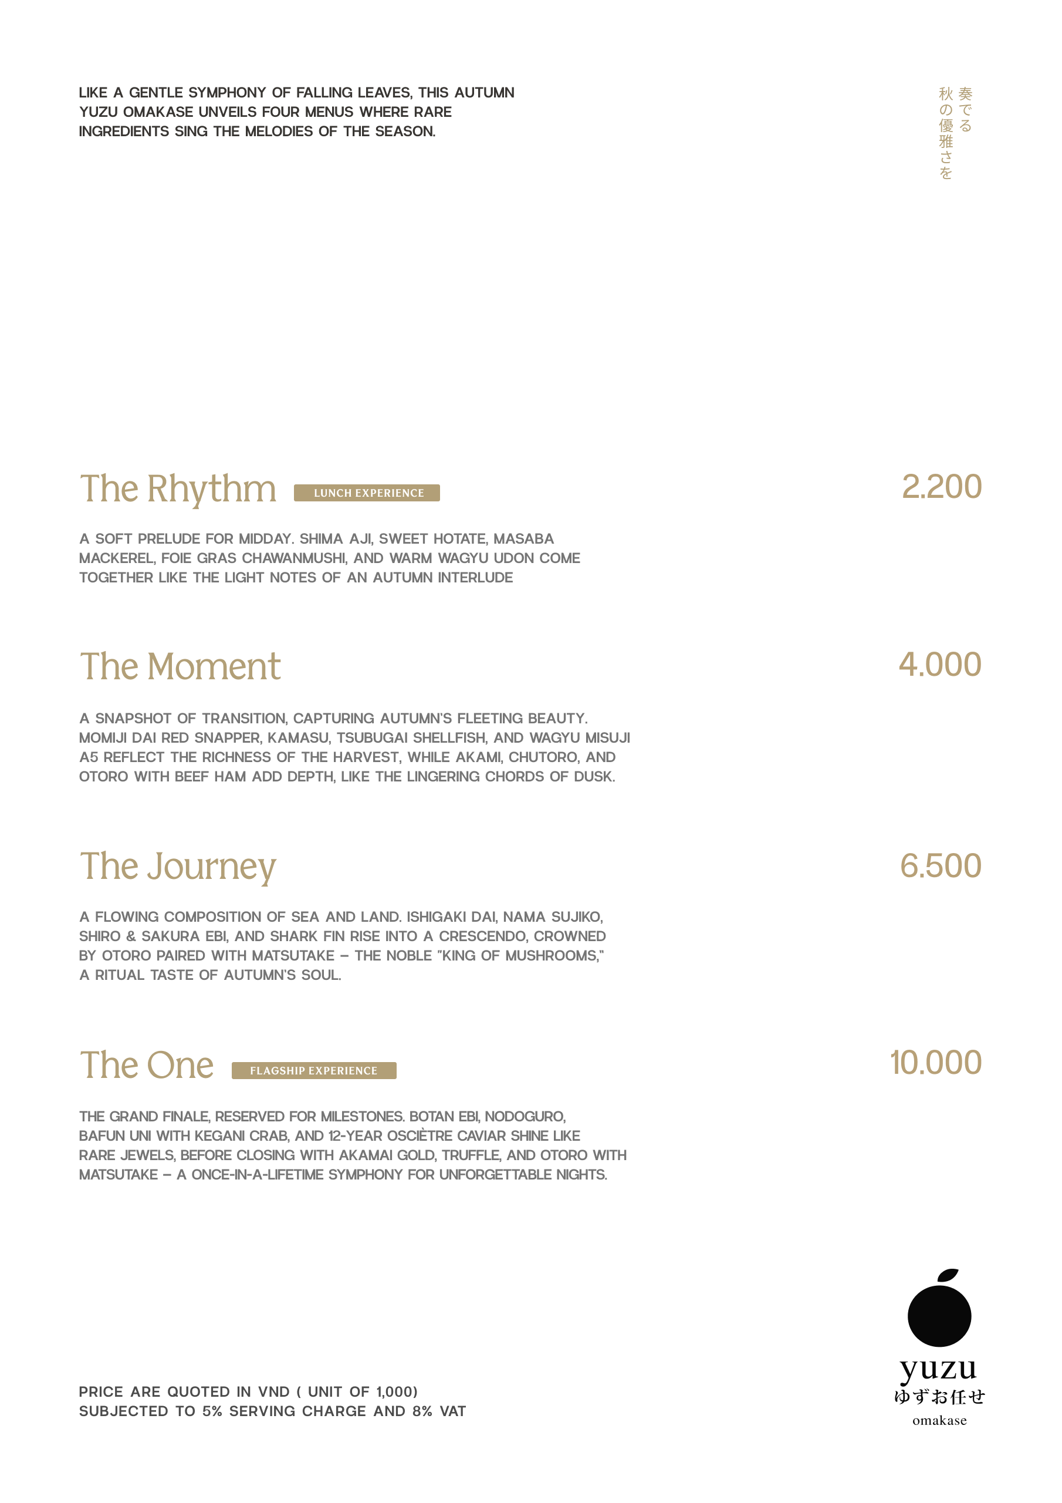Click the 4.000 price
The width and height of the screenshot is (1062, 1503).
pyautogui.click(x=939, y=665)
